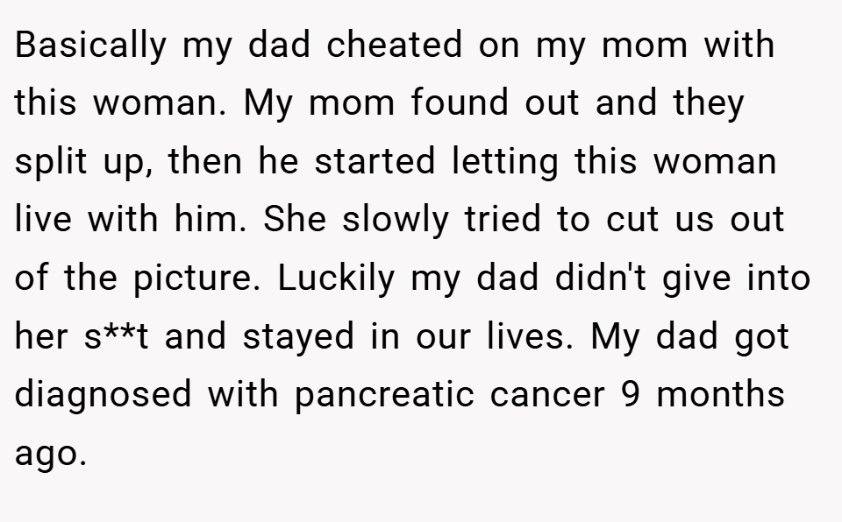This screenshot has width=842, height=522.
Task: Click the word "She" beginning a sentence
Action: click(295, 219)
